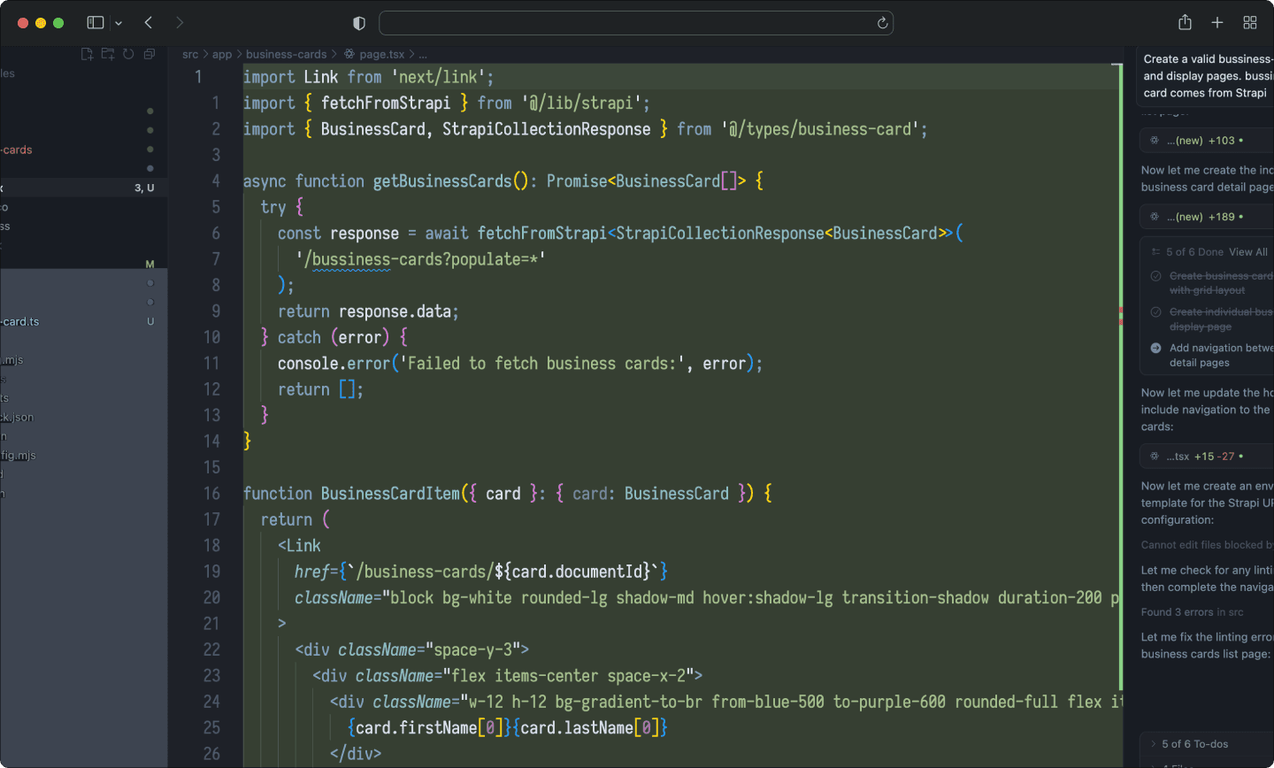
Task: Click the reload button in the address bar
Action: point(882,23)
